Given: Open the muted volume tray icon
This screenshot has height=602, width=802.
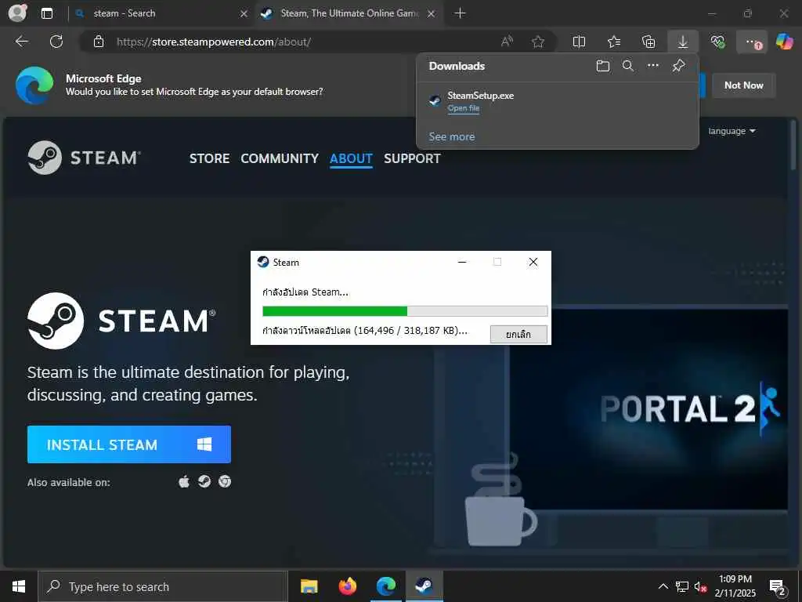Looking at the screenshot, I should [700, 586].
